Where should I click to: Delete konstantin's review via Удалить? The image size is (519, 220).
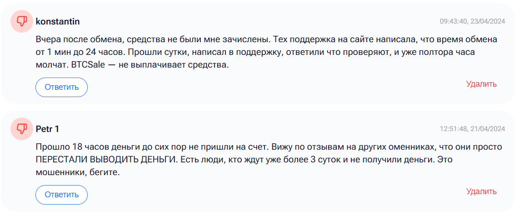[481, 84]
